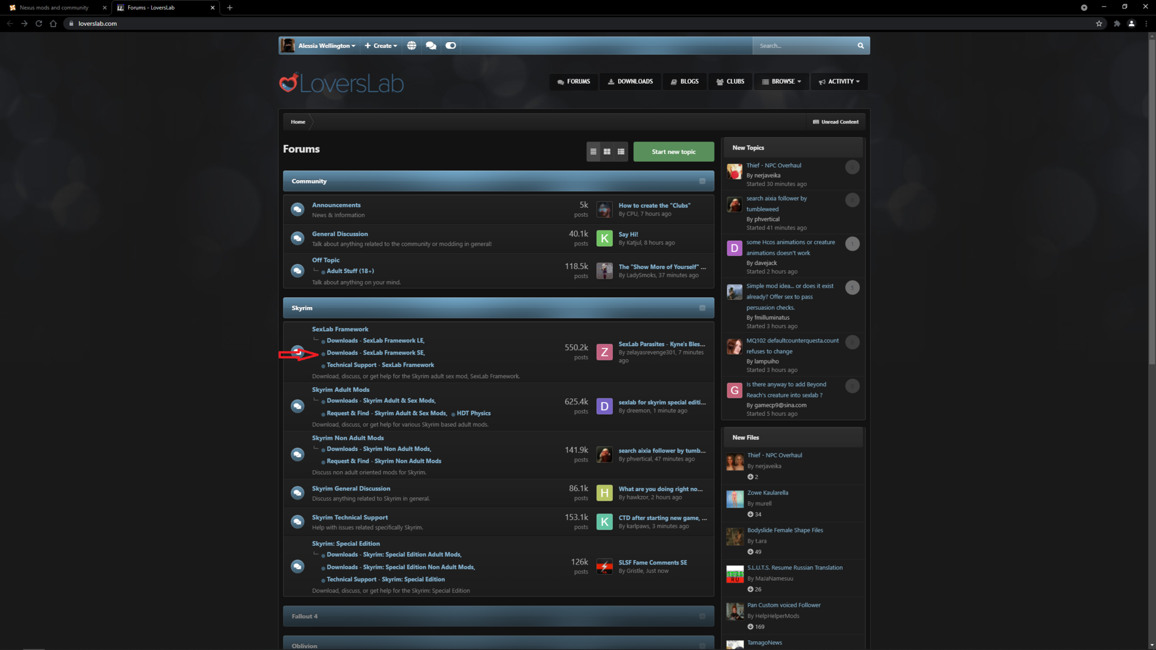Select the FORUMS menu tab
This screenshot has height=650, width=1156.
click(573, 81)
